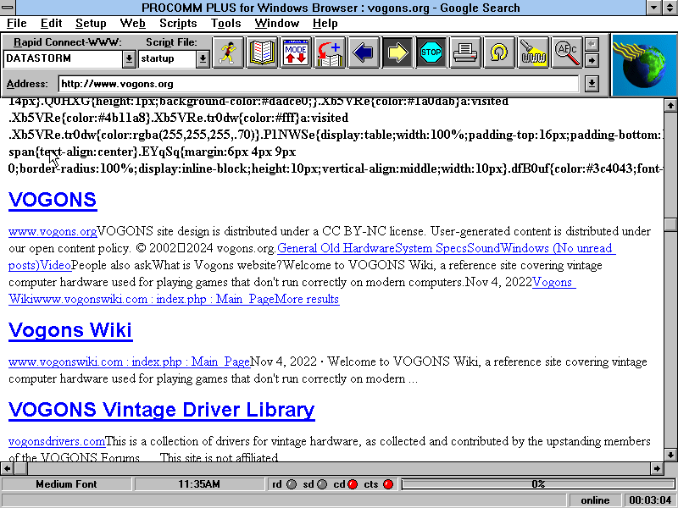Follow the www.vogons.org link
This screenshot has width=678, height=508.
pos(53,231)
